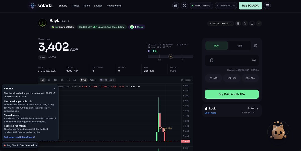The width and height of the screenshot is (301, 151).
Task: Select the 15m chart interval
Action: pyautogui.click(x=56, y=80)
